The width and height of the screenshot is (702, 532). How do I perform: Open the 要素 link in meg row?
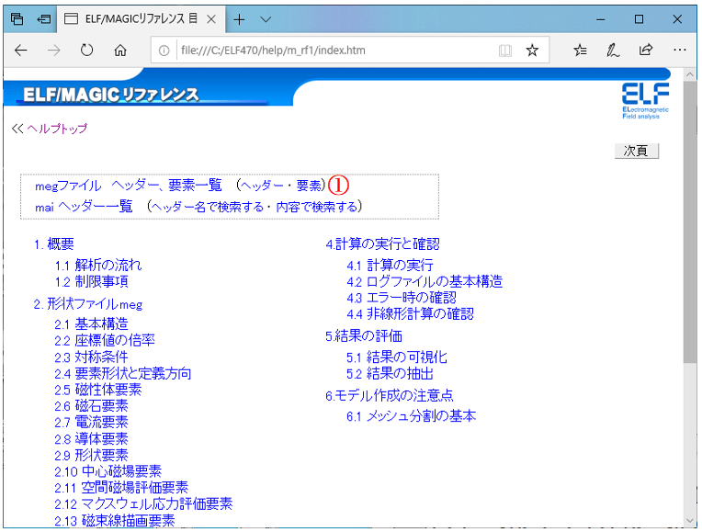[309, 185]
